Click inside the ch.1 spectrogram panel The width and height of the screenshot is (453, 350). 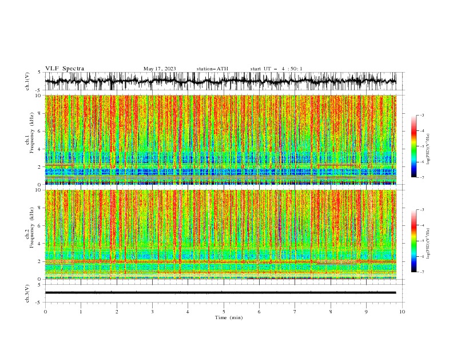[x=220, y=140]
